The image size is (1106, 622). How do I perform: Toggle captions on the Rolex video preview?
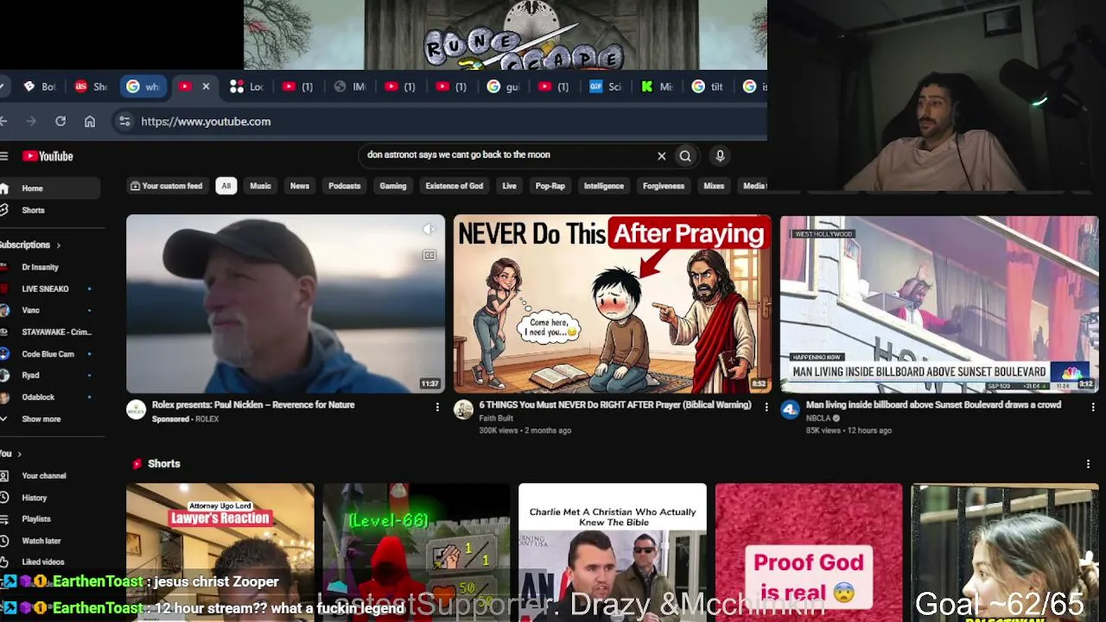(429, 256)
